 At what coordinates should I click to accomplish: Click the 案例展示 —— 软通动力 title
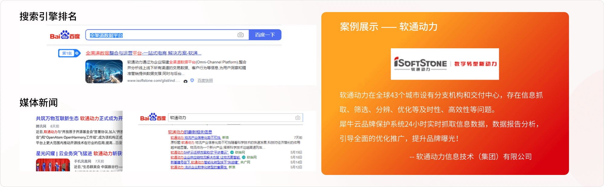point(389,27)
